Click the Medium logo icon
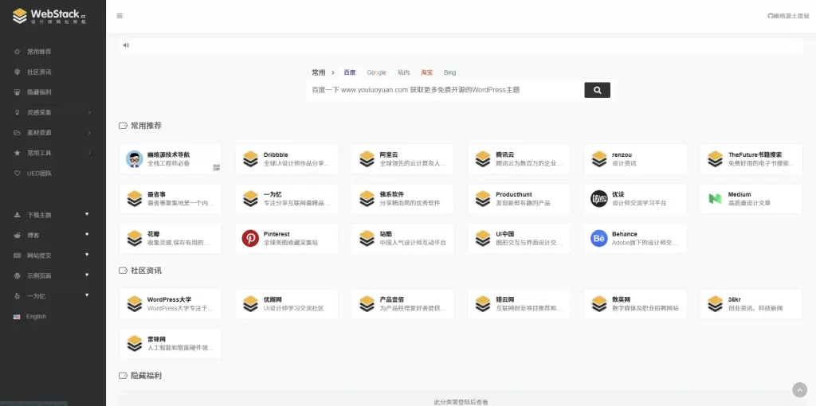The image size is (816, 406). pos(715,198)
